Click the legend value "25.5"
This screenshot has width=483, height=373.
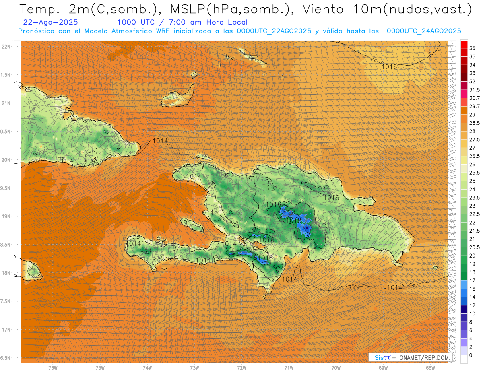click(x=474, y=173)
